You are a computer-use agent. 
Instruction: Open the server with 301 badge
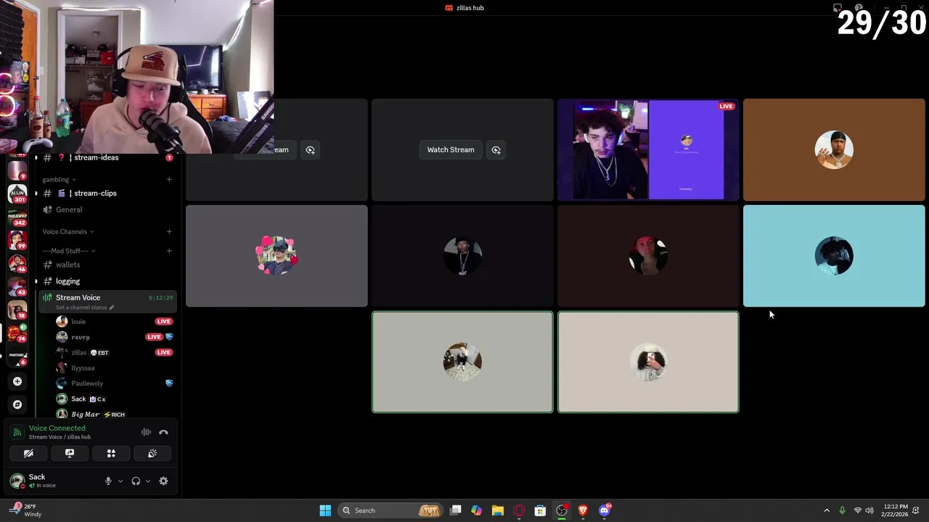17,194
